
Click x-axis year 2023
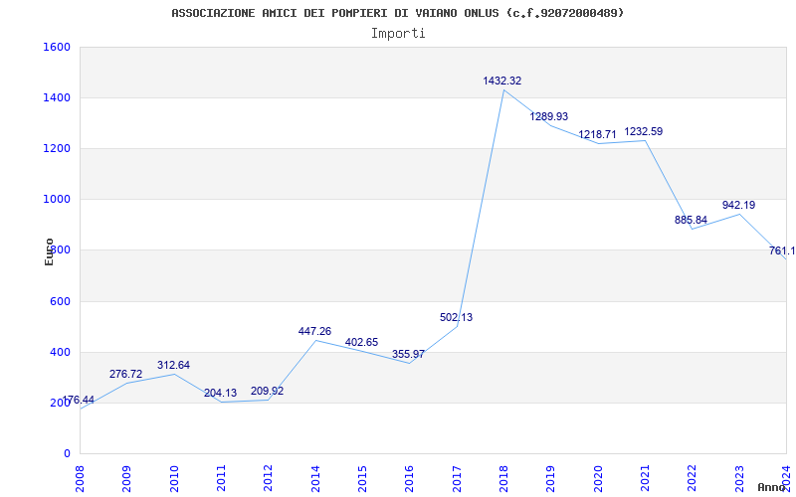739,478
